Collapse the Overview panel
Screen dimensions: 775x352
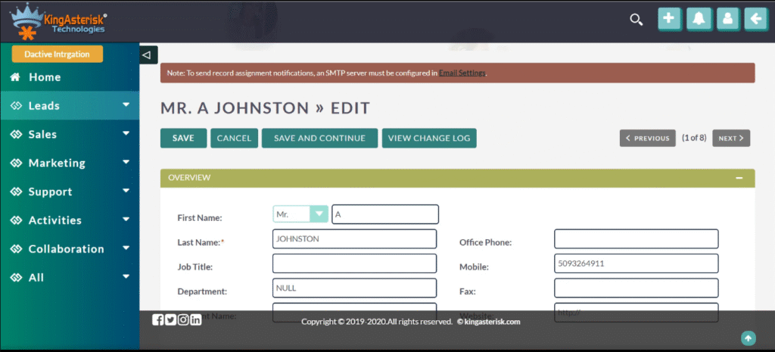click(x=739, y=178)
